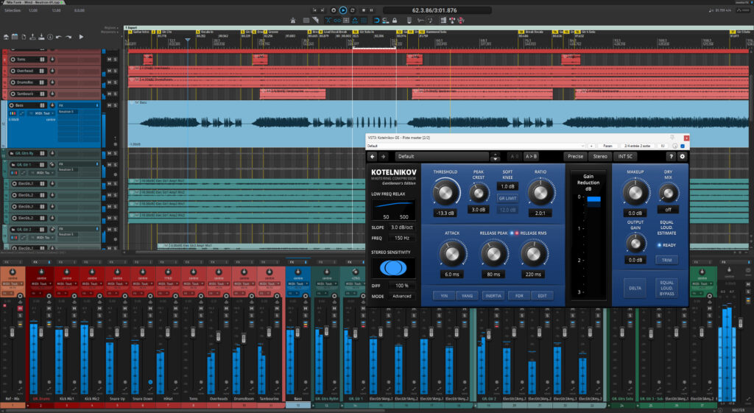Viewport: 754px width, 413px height.
Task: Open the 2/4 entrée 2 sortie routing menu
Action: tap(637, 146)
